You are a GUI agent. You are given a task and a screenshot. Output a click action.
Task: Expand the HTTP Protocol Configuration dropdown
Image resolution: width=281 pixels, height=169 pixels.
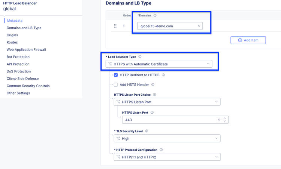[x=167, y=157]
